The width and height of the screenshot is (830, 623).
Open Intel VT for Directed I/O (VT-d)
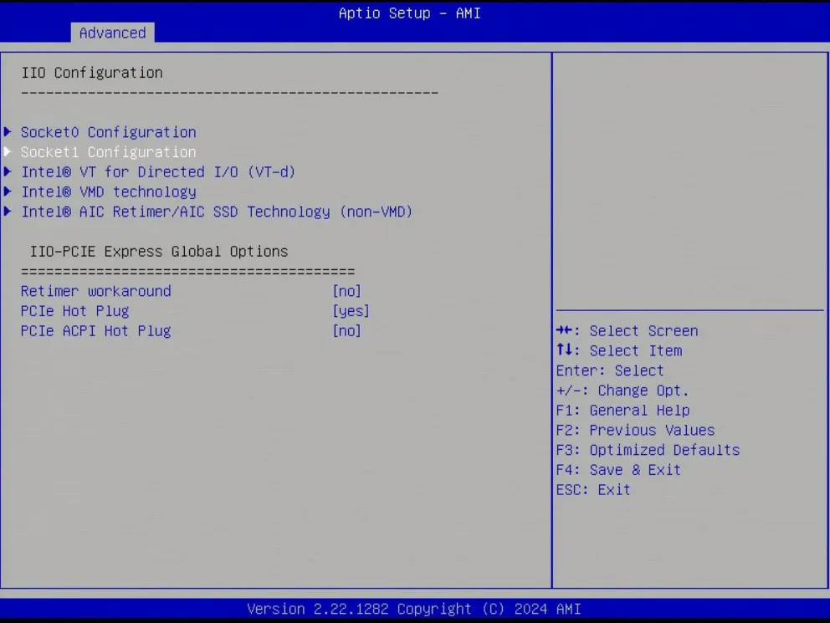tap(159, 171)
